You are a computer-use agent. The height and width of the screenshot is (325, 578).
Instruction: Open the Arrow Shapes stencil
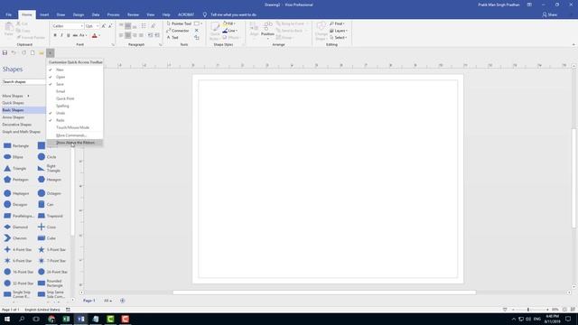[14, 117]
